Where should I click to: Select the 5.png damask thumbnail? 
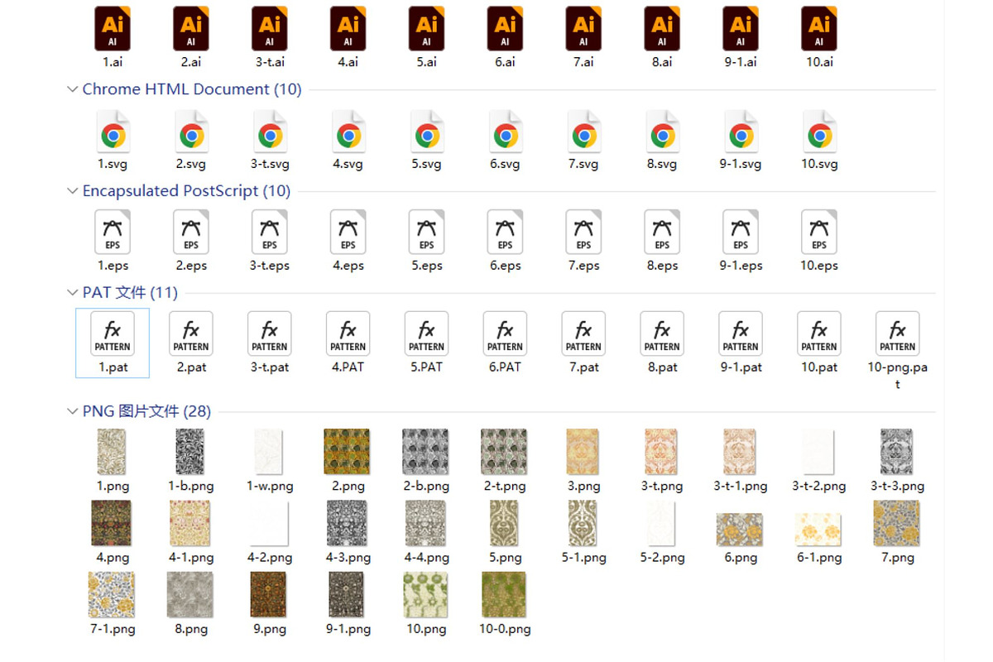[504, 523]
